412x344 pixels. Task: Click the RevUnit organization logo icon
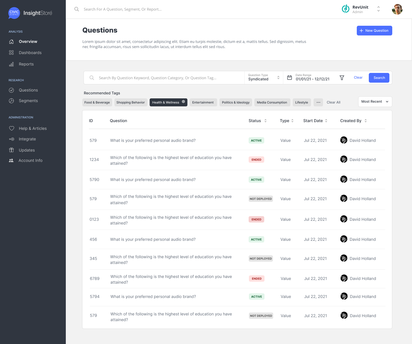click(x=346, y=9)
